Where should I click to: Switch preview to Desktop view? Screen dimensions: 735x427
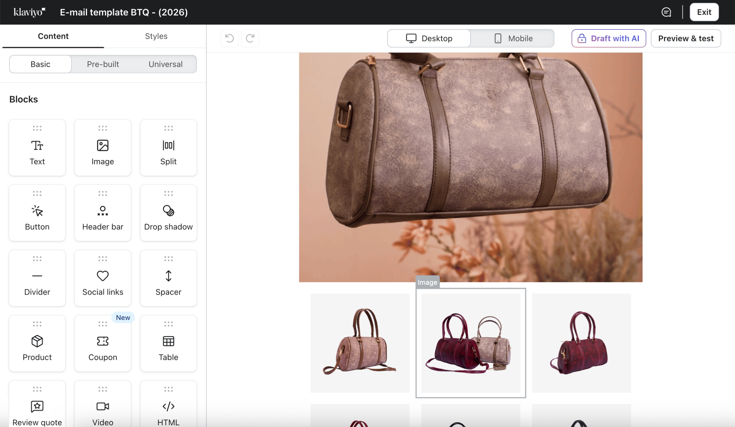click(429, 38)
